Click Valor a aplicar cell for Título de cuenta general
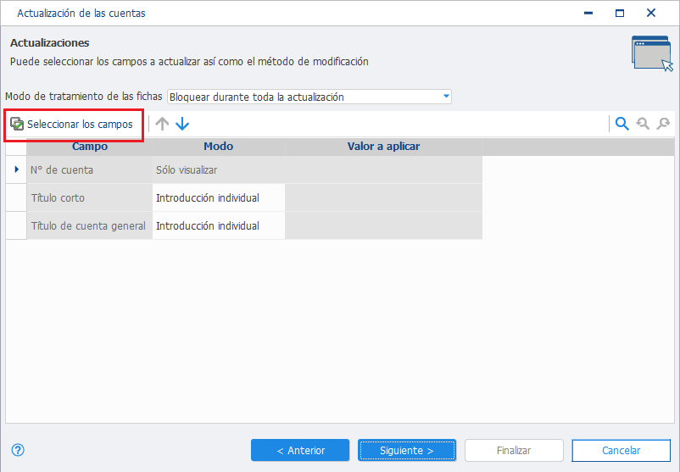 [383, 225]
